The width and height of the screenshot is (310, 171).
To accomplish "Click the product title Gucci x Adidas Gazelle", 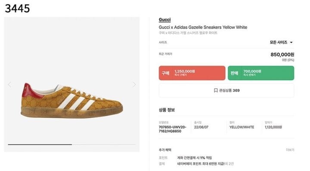I will (x=203, y=27).
